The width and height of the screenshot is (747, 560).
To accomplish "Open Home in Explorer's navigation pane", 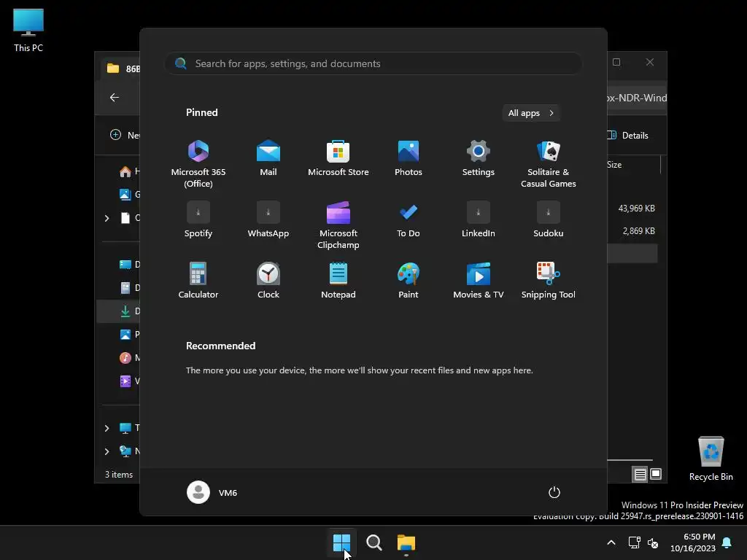I will [129, 171].
